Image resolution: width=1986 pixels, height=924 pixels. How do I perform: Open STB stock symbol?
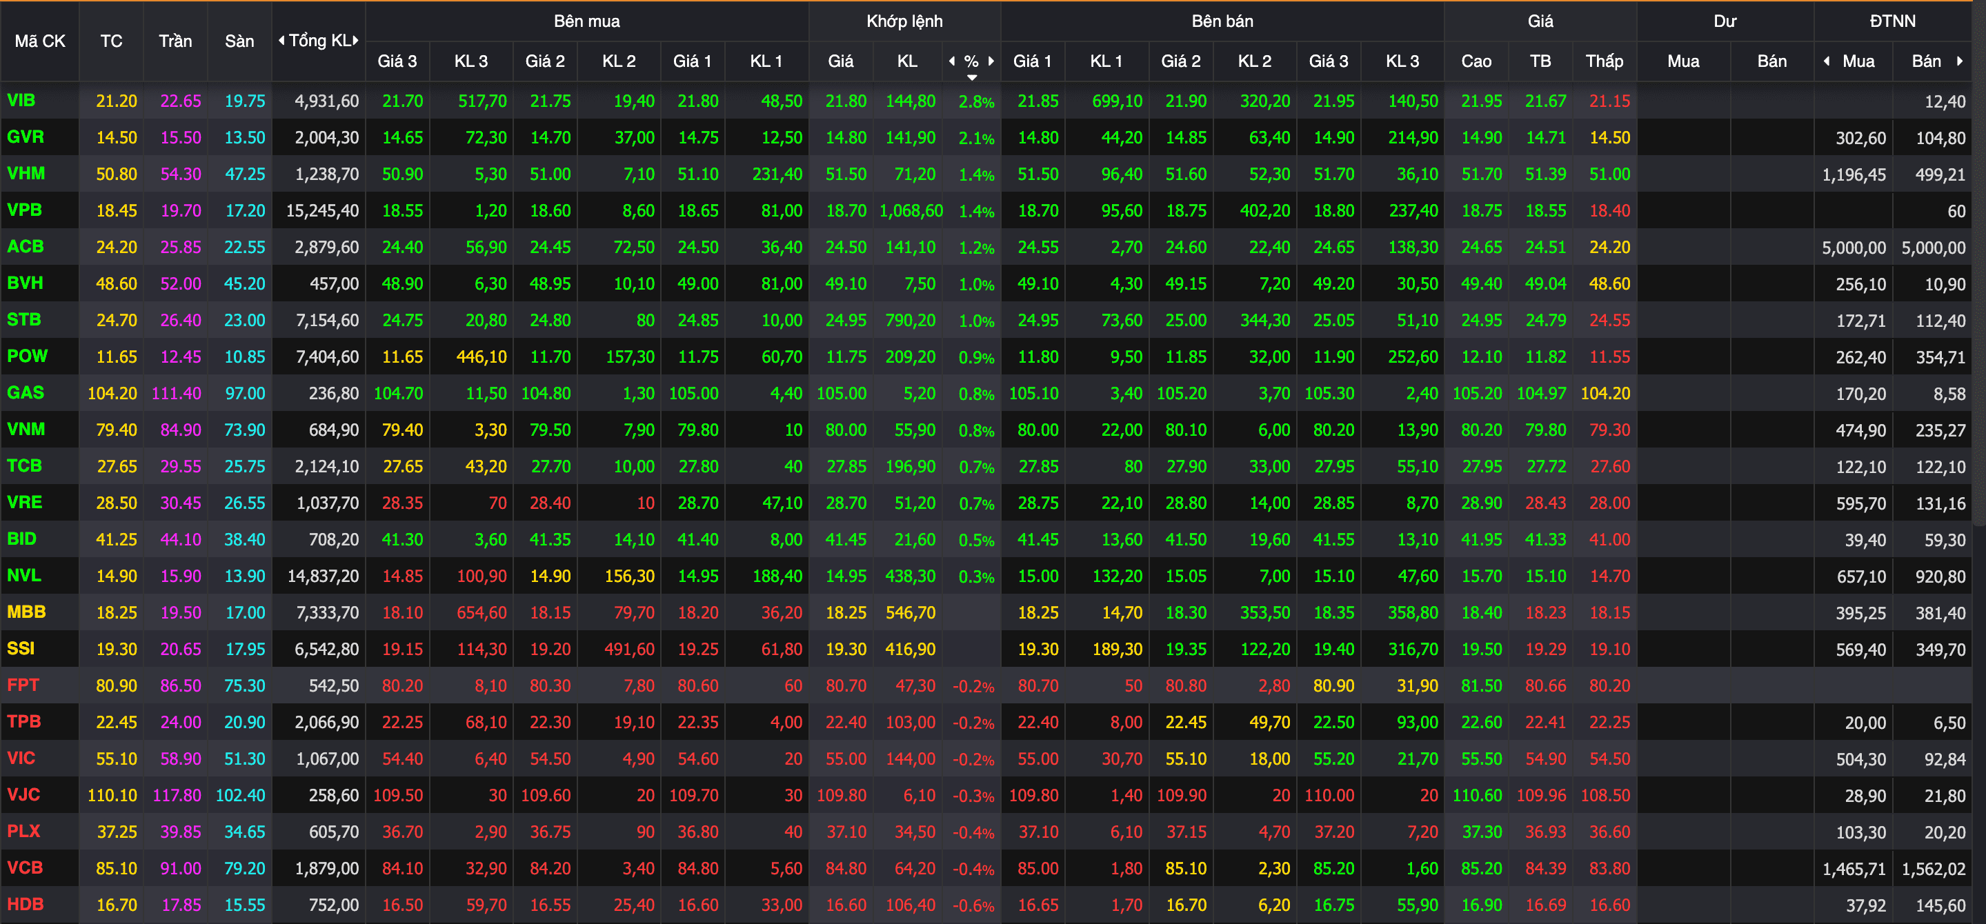coord(24,320)
